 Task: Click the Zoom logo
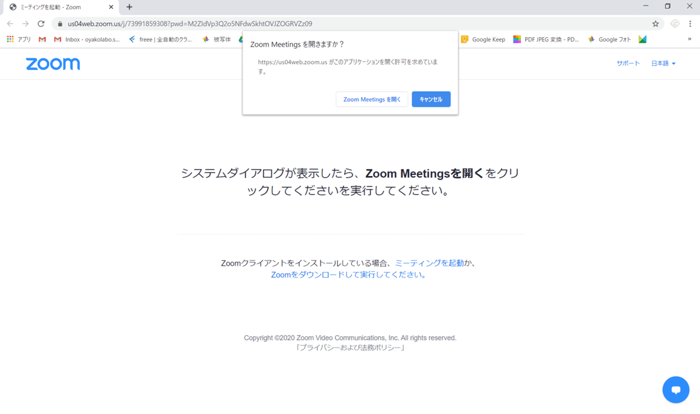coord(53,64)
